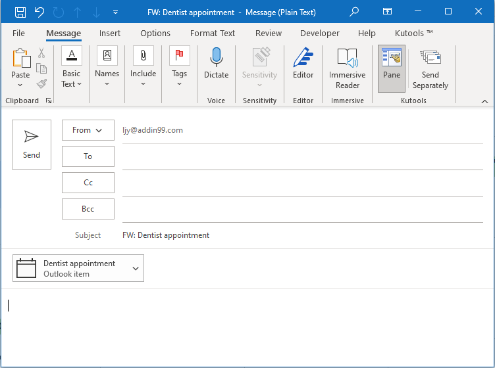The width and height of the screenshot is (495, 368).
Task: Click the Dentist appointment calendar attachment icon
Action: click(x=26, y=268)
